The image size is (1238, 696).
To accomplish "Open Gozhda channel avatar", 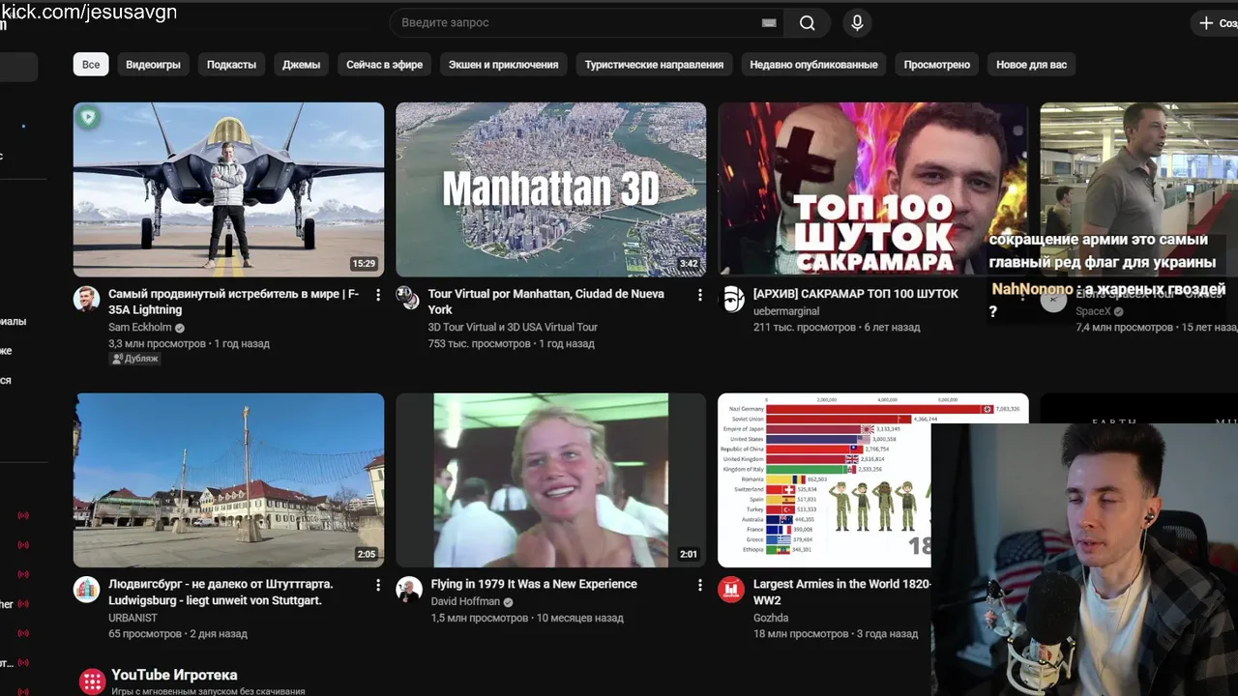I will click(x=732, y=590).
